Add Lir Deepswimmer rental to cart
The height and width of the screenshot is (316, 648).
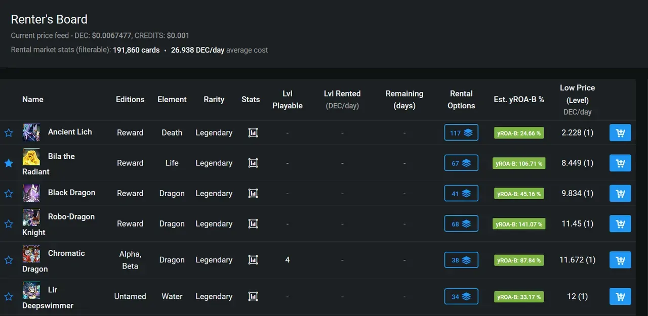(x=620, y=296)
